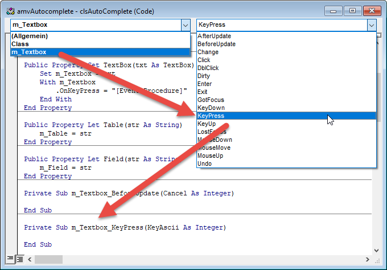The image size is (387, 270).
Task: Minimize the code window
Action: click(x=335, y=10)
